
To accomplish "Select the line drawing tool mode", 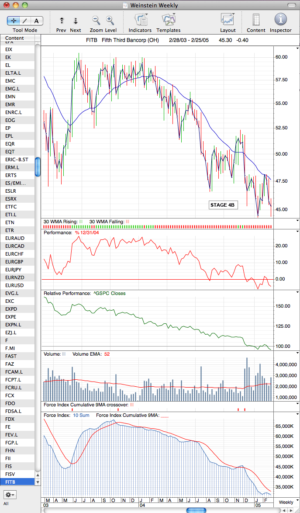I will tap(25, 21).
